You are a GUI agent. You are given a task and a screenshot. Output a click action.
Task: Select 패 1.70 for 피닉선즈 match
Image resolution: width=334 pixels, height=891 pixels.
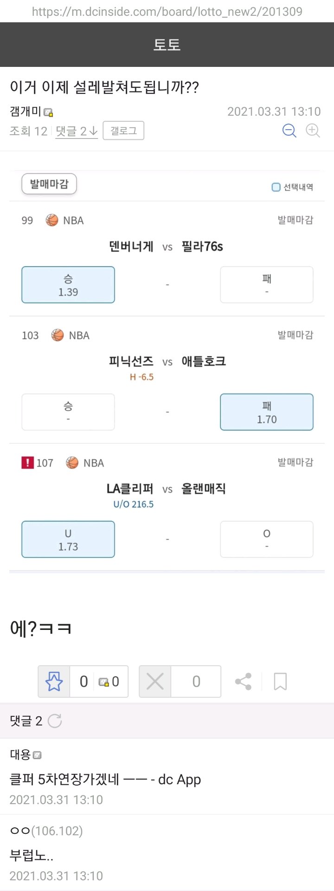point(267,412)
